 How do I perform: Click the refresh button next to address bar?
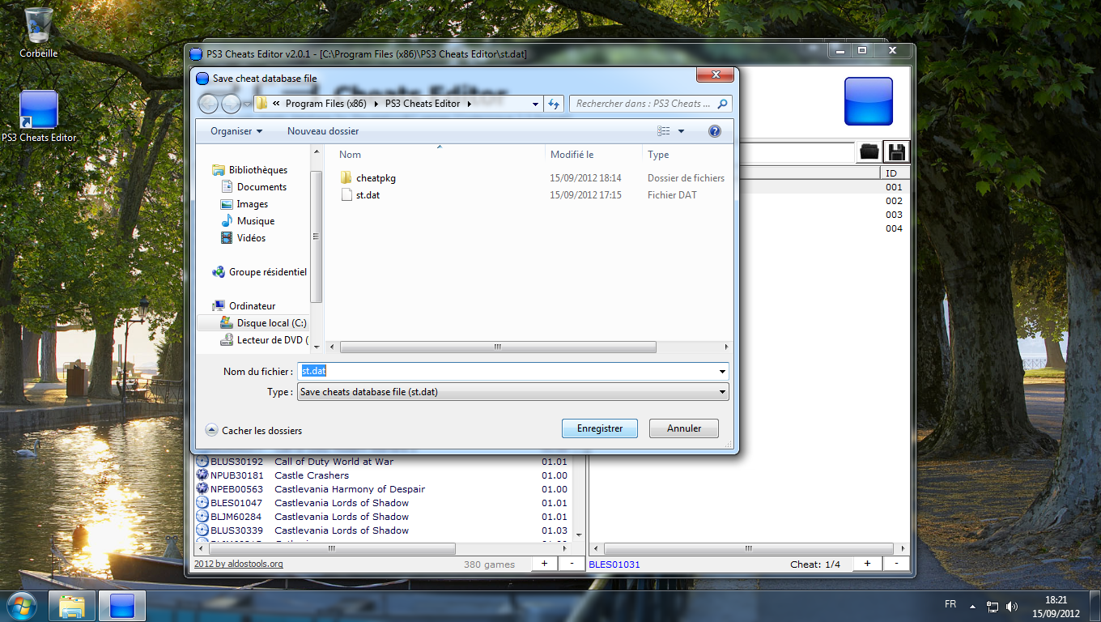pos(554,104)
